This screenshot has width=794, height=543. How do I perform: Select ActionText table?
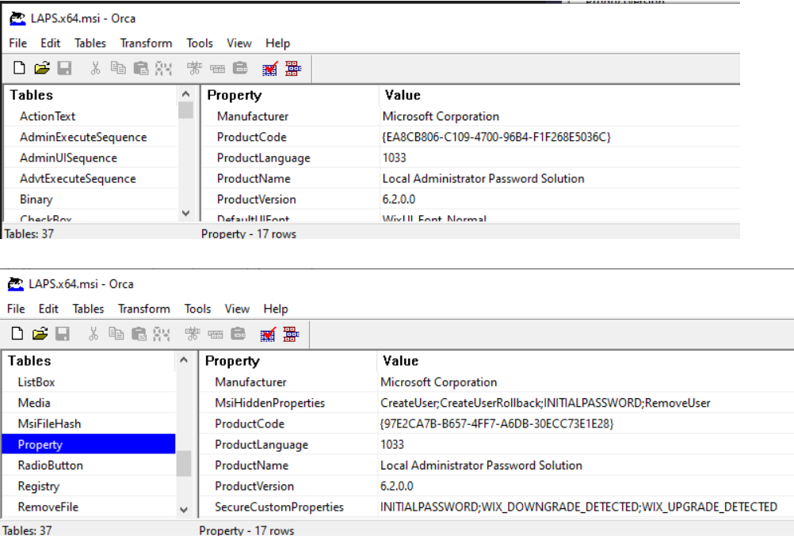click(x=48, y=116)
